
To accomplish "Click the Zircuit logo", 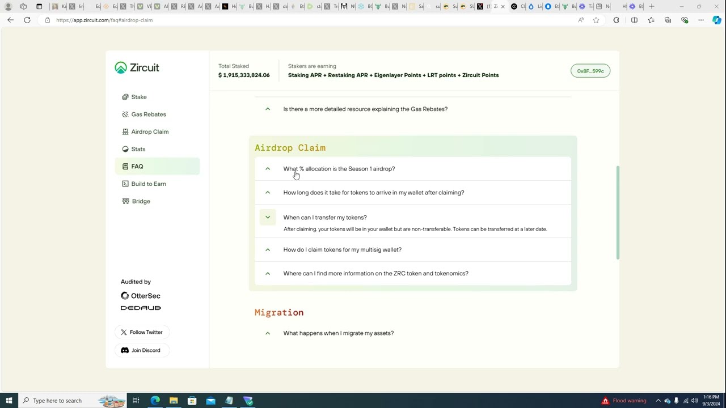I will click(137, 67).
